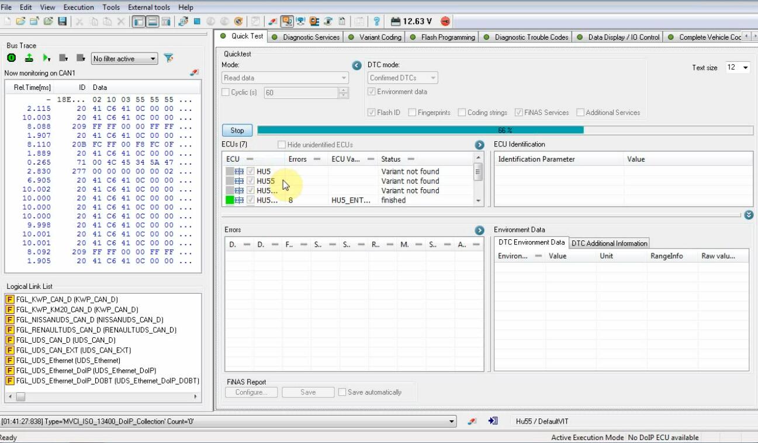Click the blue help question mark icon
Screen dimensions: 758x443
tap(376, 22)
